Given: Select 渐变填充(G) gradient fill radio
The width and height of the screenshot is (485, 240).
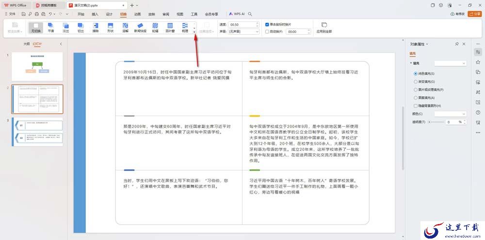Looking at the screenshot, I should [416, 82].
